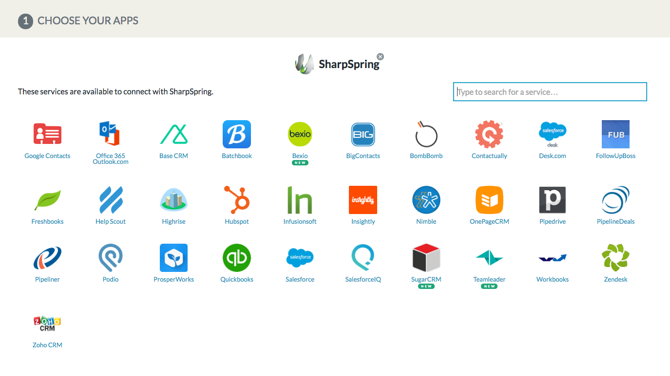
Task: Pick the Salesforce cloud icon
Action: pos(300,258)
